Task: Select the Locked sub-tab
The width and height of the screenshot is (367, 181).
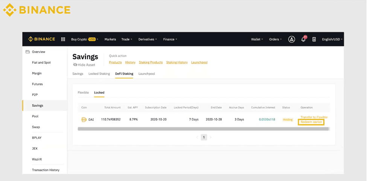Action: pyautogui.click(x=99, y=92)
